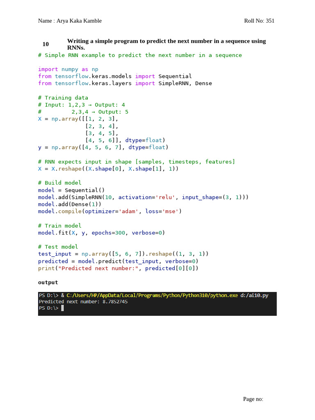The image size is (315, 420).
Task: Click the line importing SimpleRNN, Dense
Action: (x=125, y=83)
